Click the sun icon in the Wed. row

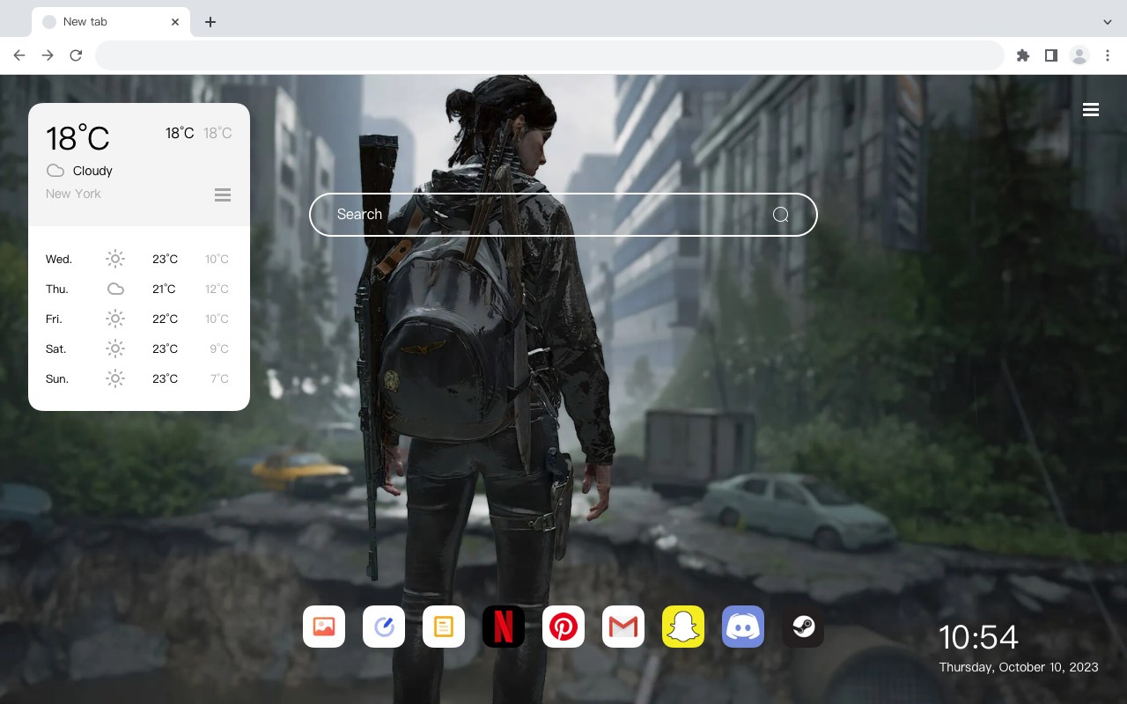[x=115, y=259]
